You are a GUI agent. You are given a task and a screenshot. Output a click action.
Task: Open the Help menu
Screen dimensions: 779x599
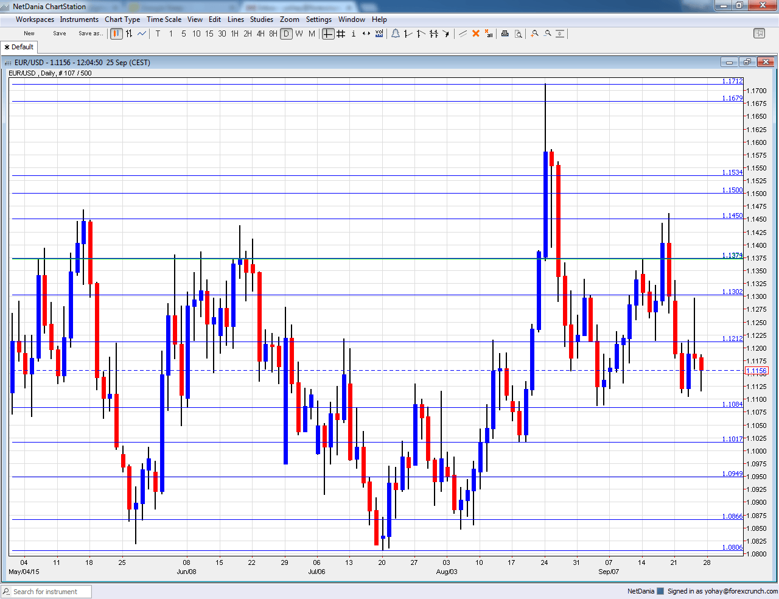[379, 19]
